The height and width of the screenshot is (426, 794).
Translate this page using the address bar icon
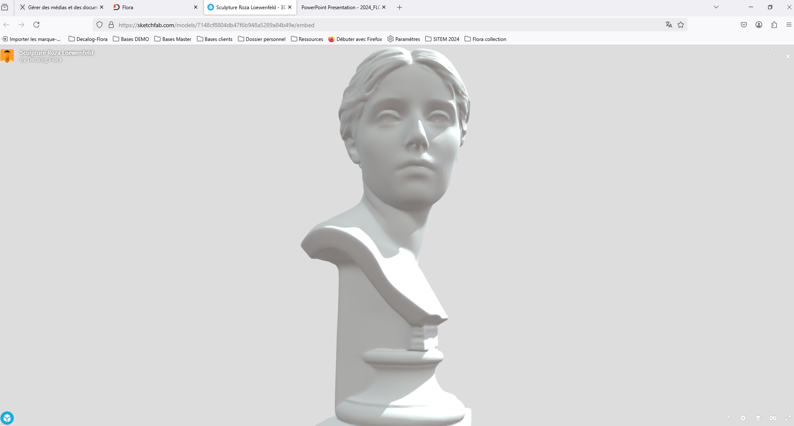(x=669, y=25)
